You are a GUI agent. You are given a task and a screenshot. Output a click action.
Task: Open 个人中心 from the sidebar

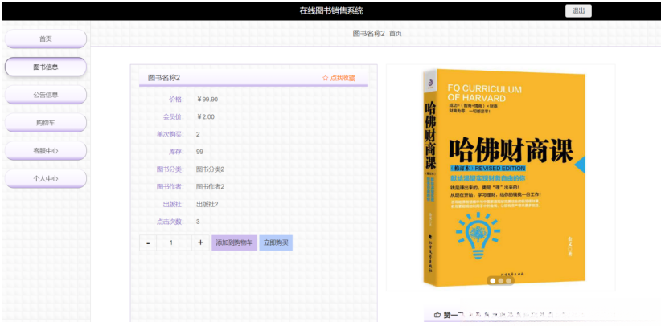46,178
